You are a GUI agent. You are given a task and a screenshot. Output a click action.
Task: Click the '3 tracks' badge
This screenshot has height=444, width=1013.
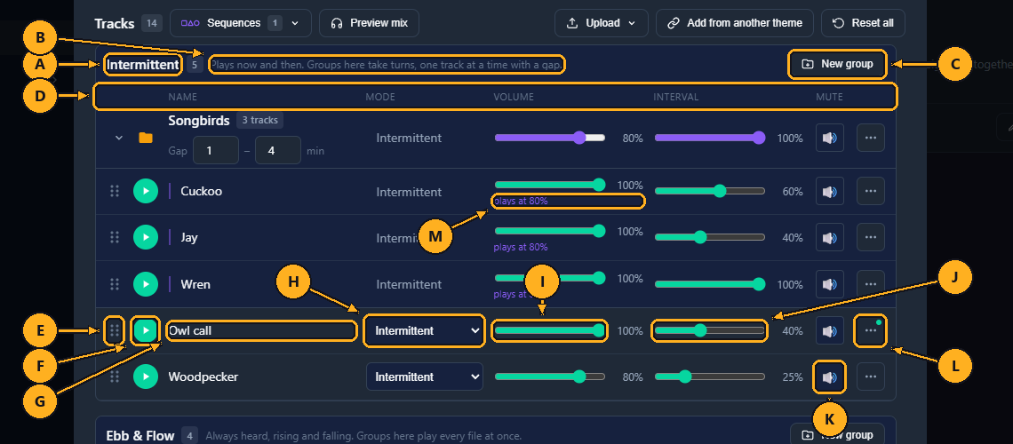pyautogui.click(x=259, y=119)
